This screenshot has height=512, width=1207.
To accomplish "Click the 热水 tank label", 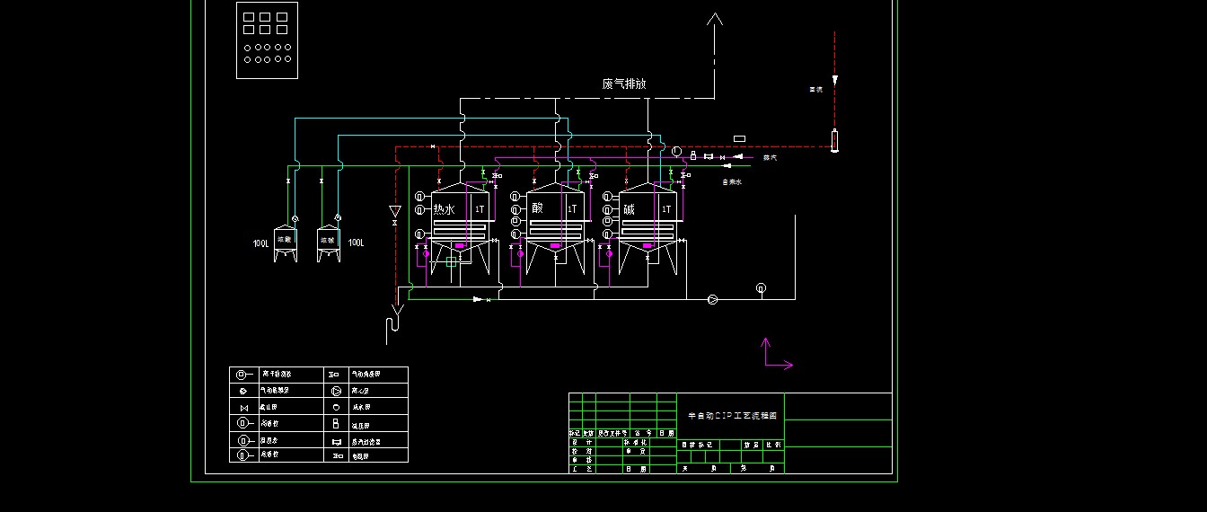I will click(445, 209).
